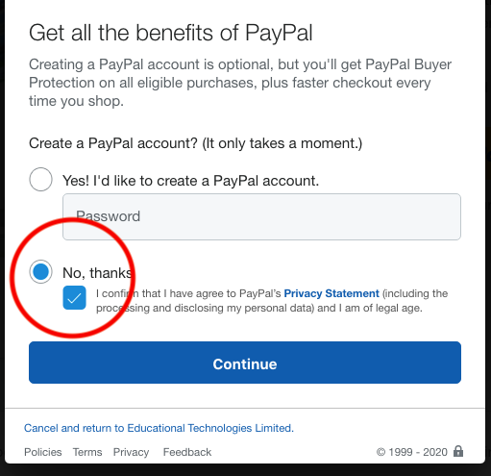This screenshot has height=476, width=491.
Task: Focus the Password input field
Action: tap(261, 216)
